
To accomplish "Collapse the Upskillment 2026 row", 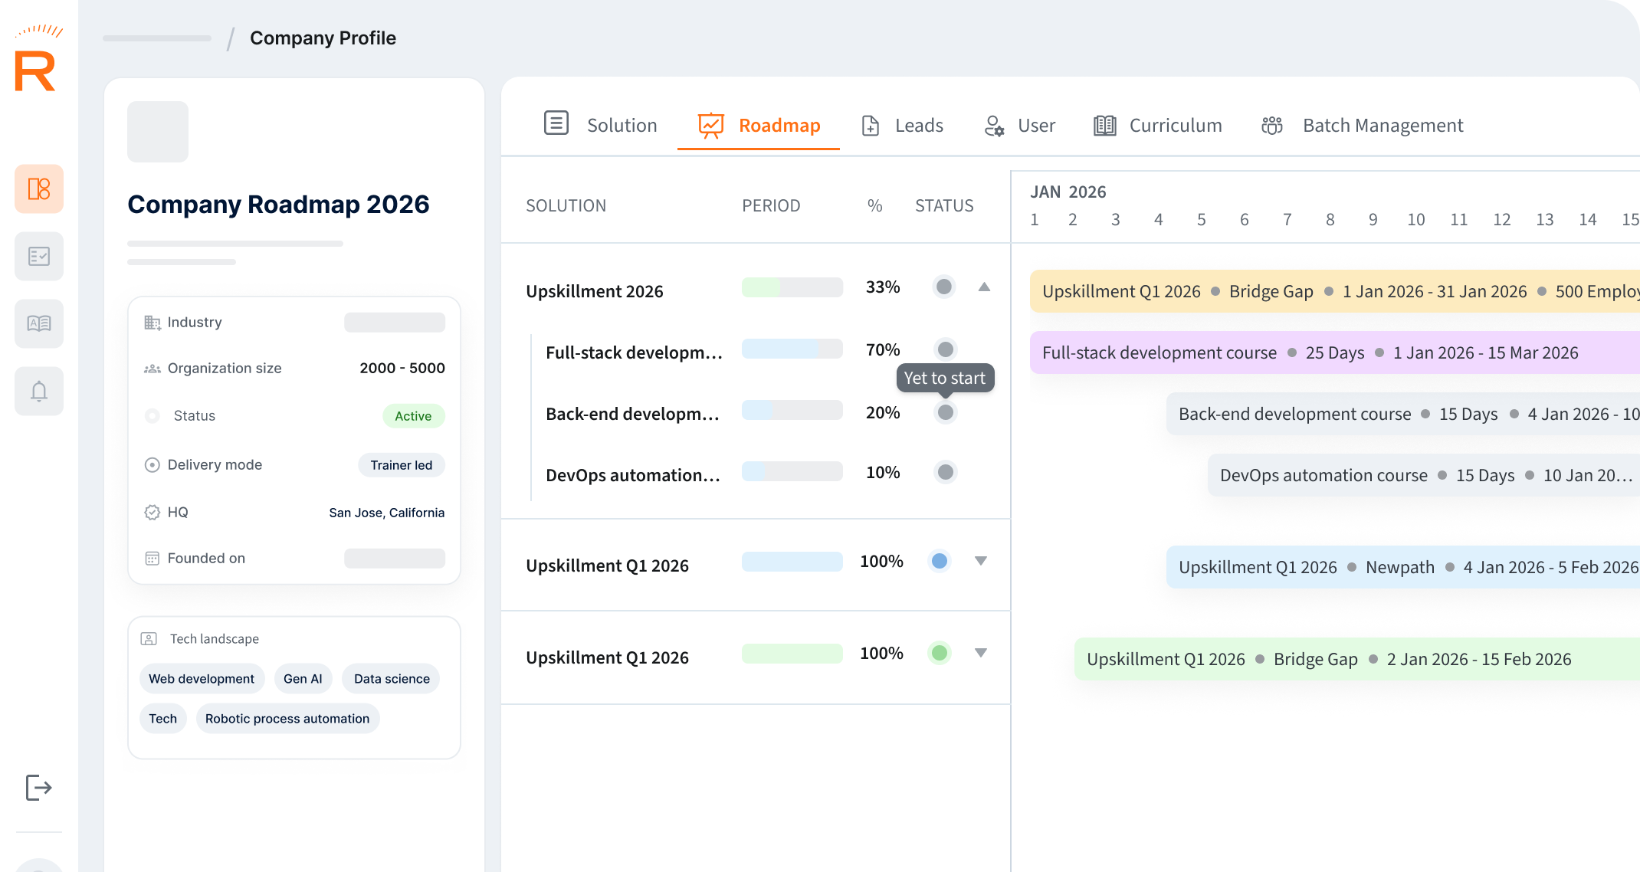I will pos(985,287).
